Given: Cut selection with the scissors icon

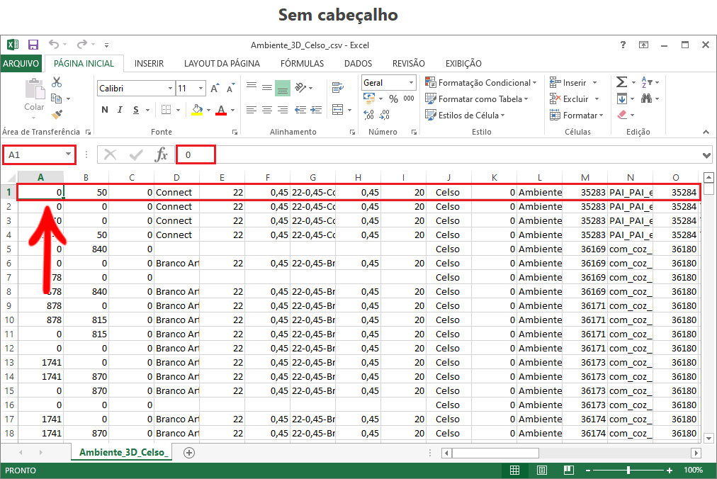Looking at the screenshot, I should pos(57,82).
